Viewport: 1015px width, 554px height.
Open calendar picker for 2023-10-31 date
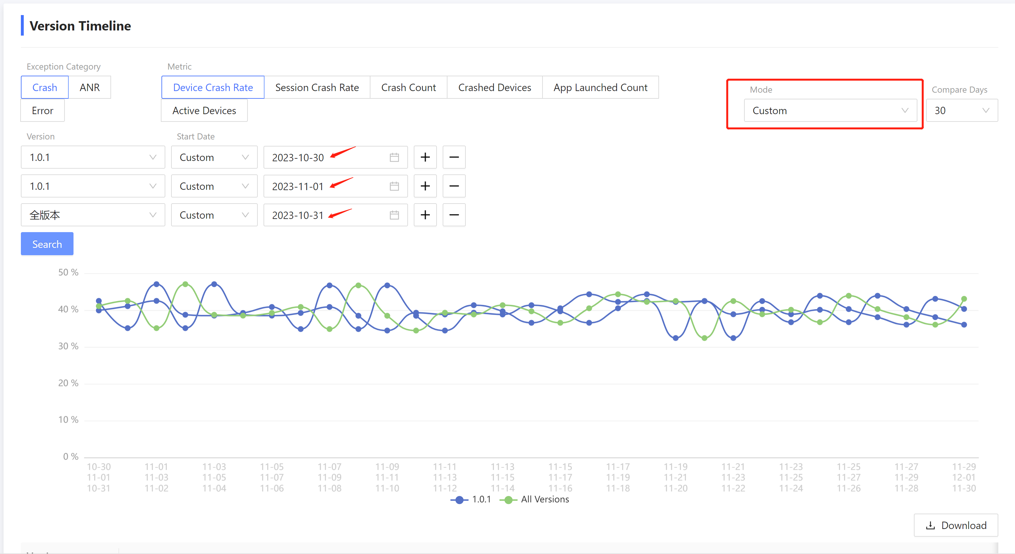[x=394, y=215]
